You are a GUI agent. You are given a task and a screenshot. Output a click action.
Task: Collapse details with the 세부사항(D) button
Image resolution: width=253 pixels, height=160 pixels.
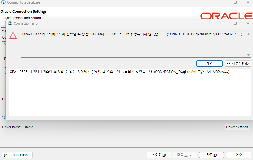238,63
